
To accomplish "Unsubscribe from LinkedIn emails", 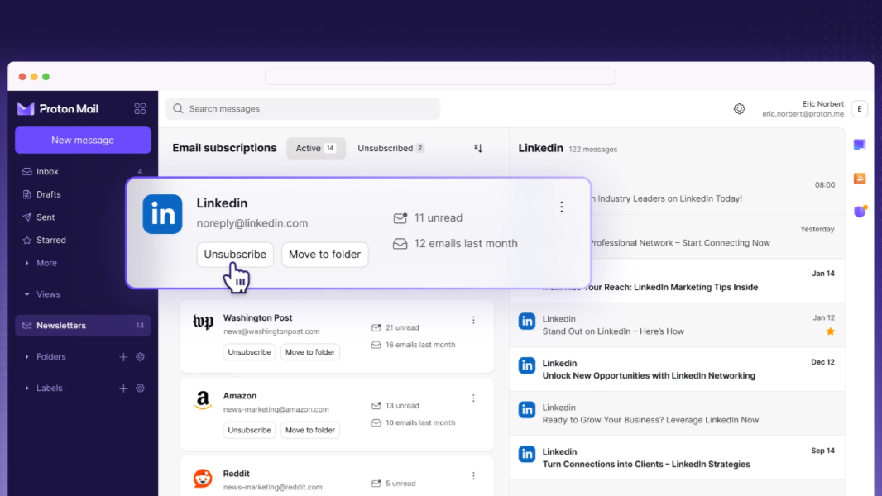I will (x=234, y=255).
